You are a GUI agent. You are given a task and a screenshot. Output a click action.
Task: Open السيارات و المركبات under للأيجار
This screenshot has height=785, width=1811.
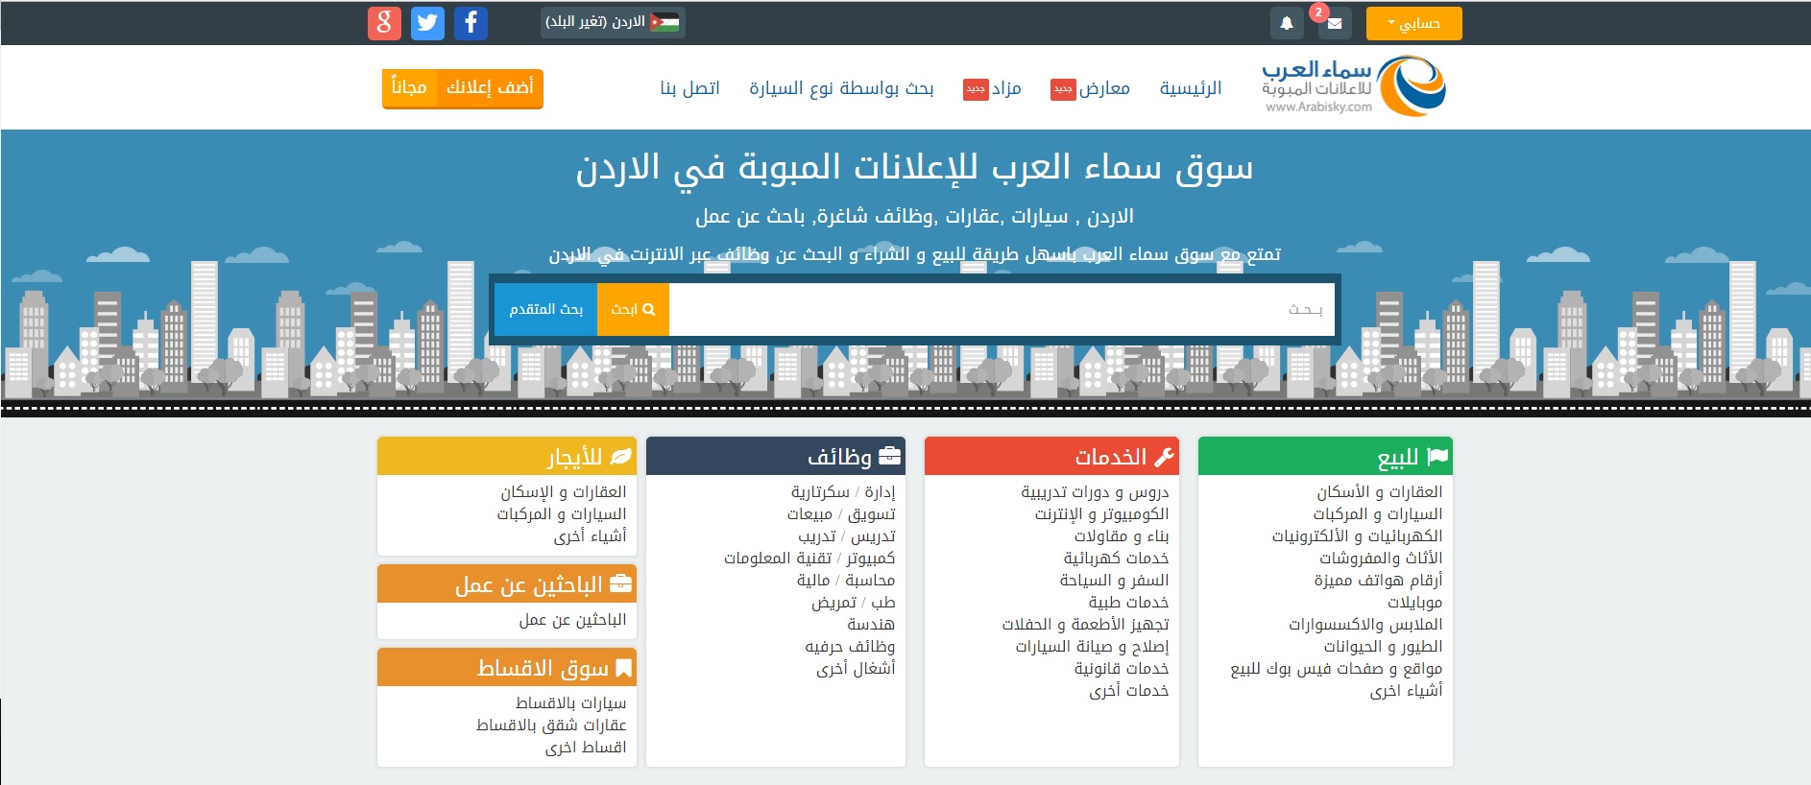[x=562, y=514]
